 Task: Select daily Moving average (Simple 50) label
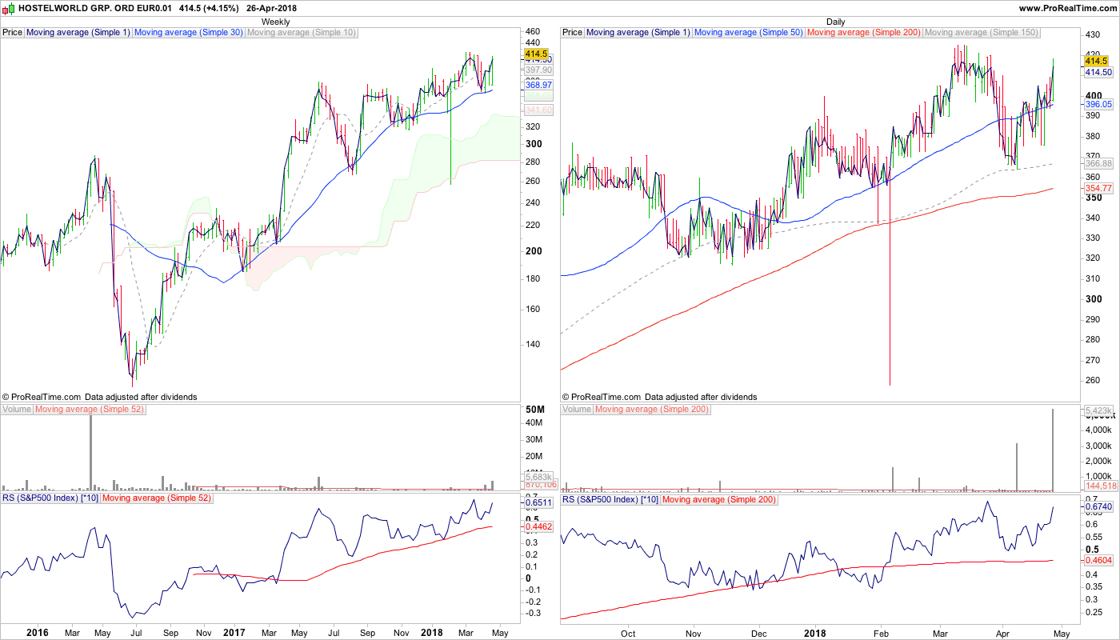(x=749, y=33)
